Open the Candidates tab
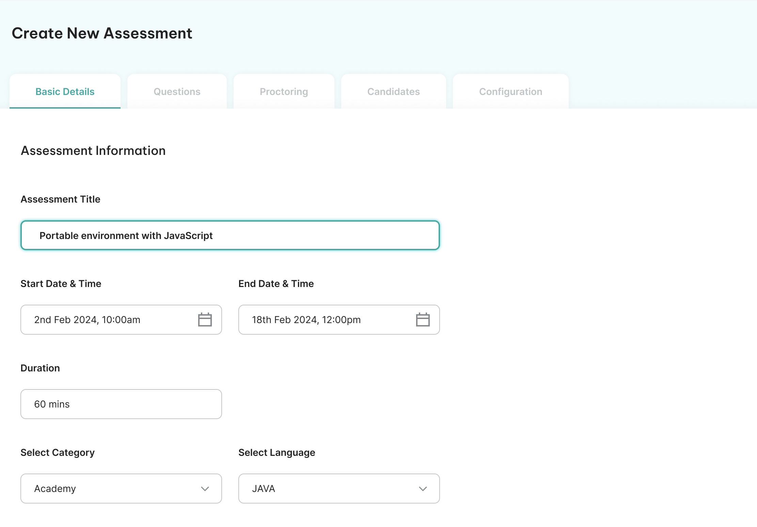This screenshot has width=757, height=527. [x=393, y=91]
